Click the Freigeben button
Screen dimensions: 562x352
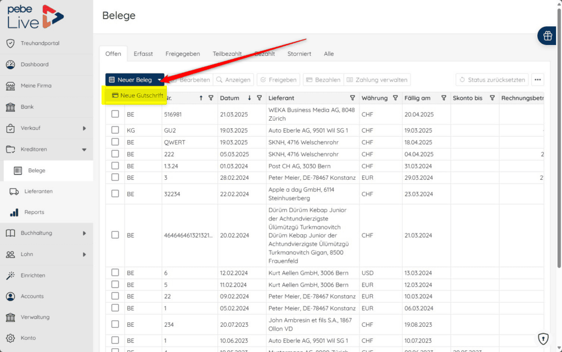278,80
